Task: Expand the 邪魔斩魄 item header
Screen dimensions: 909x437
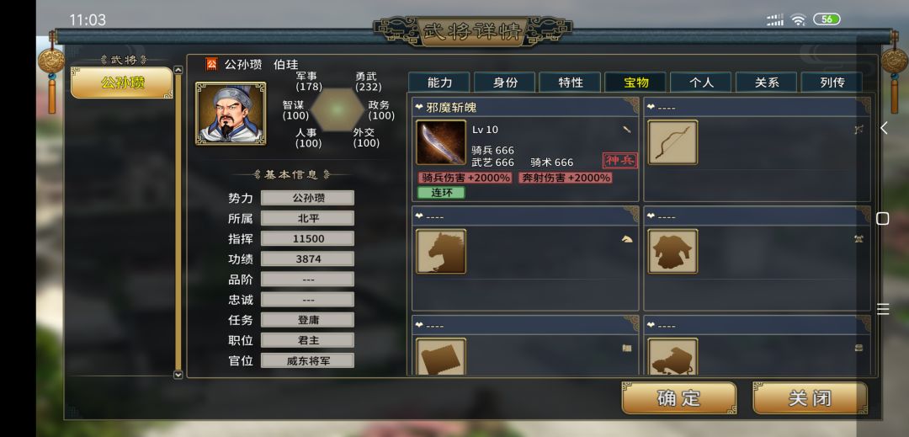Action: tap(524, 107)
